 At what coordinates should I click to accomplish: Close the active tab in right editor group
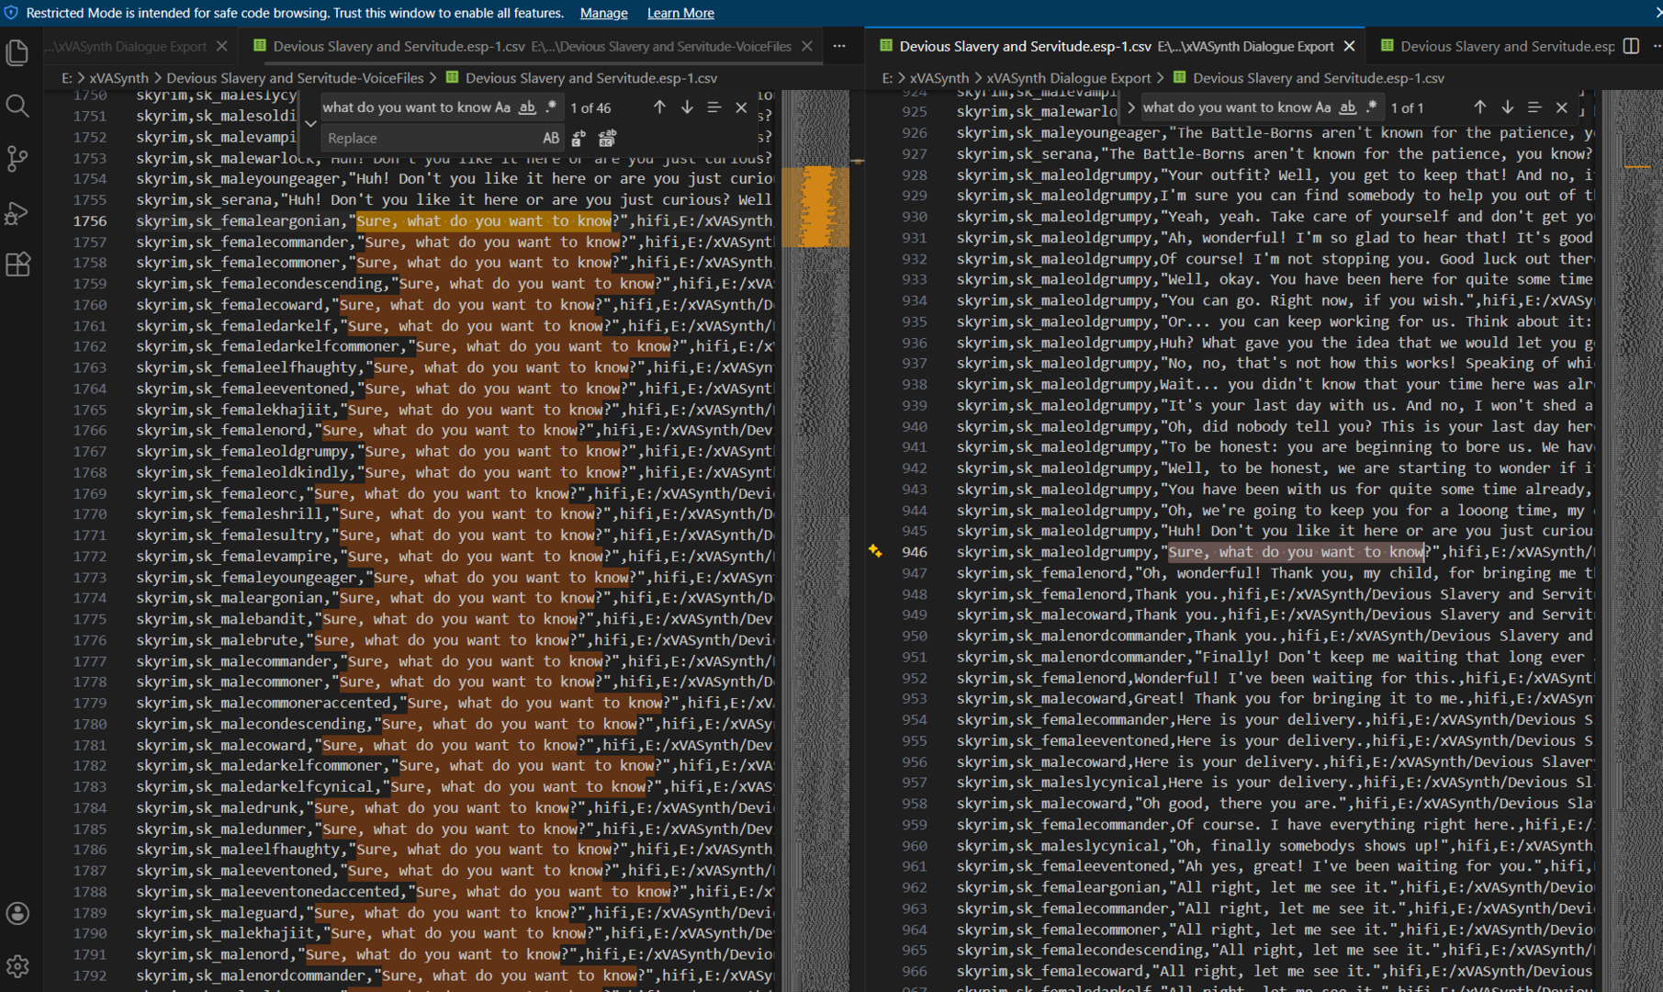pos(1349,46)
